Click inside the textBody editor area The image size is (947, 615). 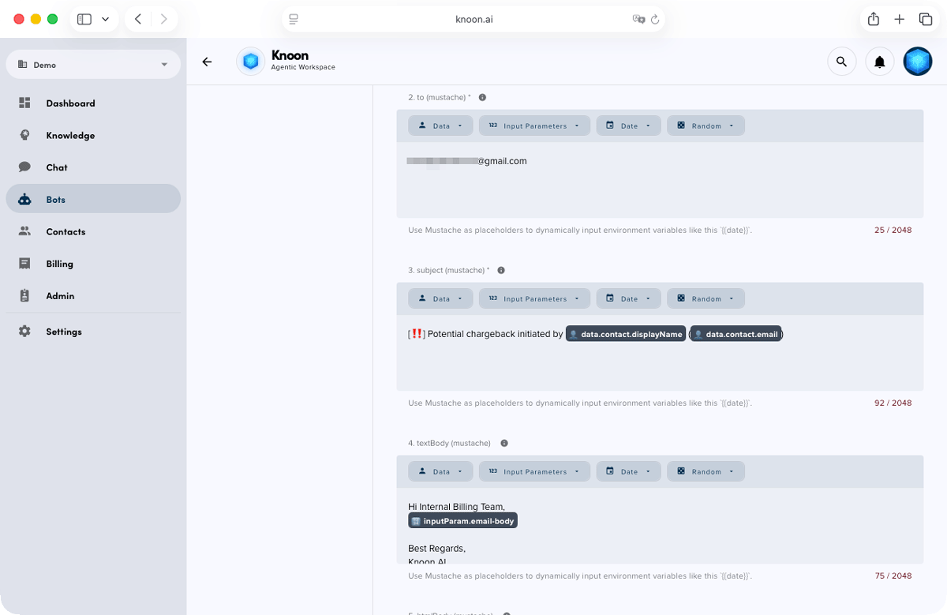(659, 529)
